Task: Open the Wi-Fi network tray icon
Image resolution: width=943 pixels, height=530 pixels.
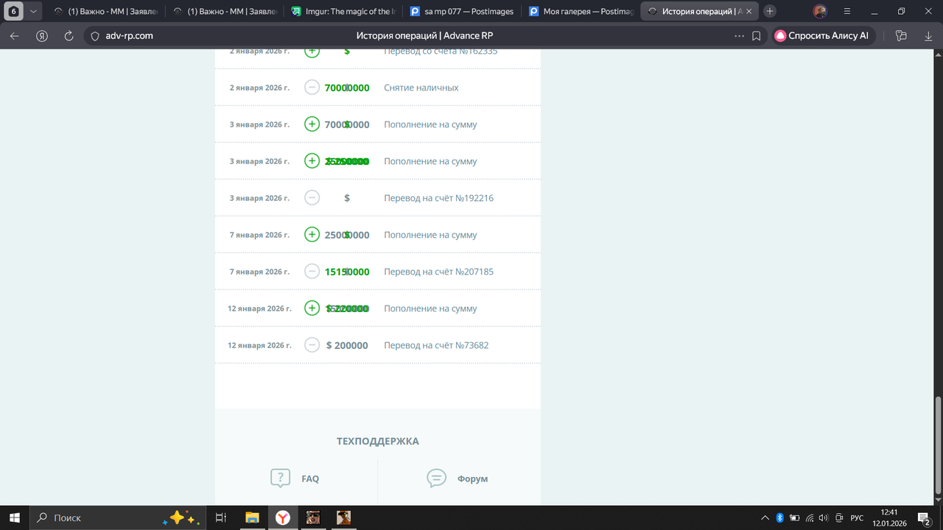Action: pyautogui.click(x=809, y=517)
